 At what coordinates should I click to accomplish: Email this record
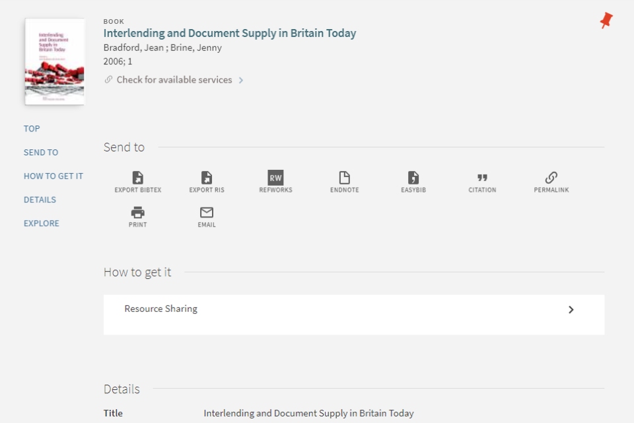click(x=207, y=213)
